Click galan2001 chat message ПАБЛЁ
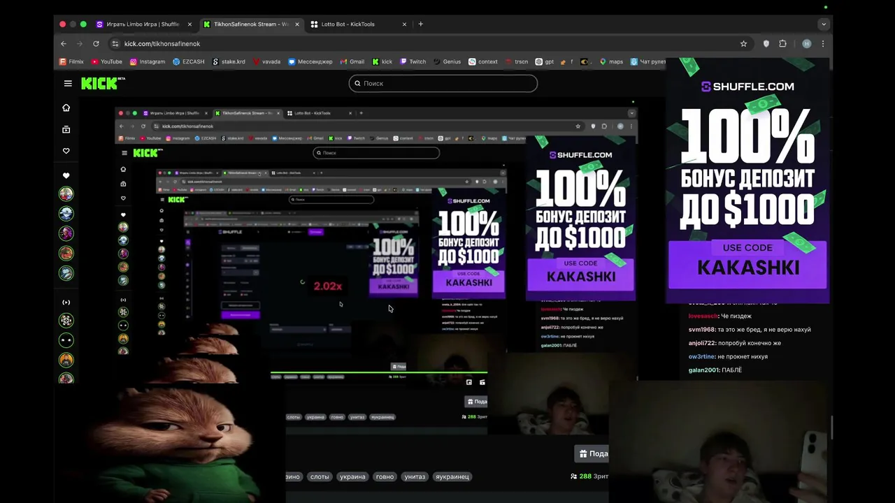 click(x=715, y=370)
